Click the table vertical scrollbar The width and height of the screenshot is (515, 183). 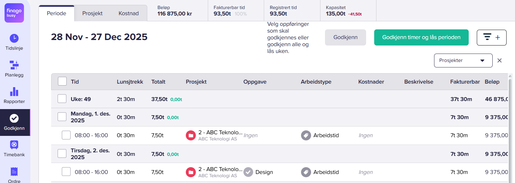(510, 129)
